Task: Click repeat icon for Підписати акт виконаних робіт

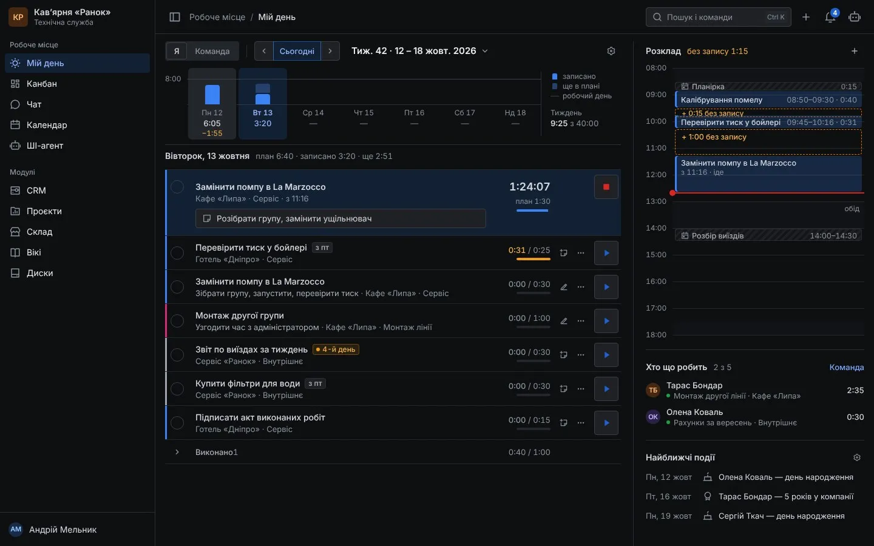Action: click(x=564, y=423)
